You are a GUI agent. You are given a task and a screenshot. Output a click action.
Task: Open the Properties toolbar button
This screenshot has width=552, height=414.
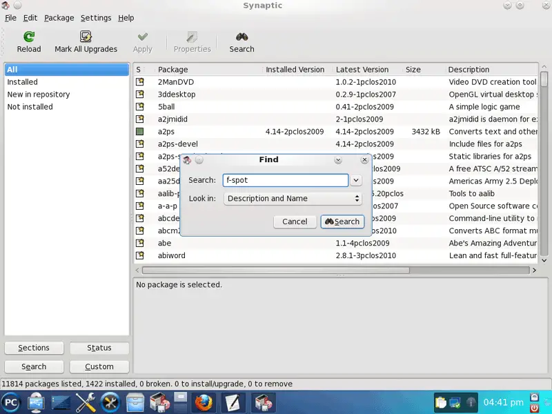coord(193,42)
